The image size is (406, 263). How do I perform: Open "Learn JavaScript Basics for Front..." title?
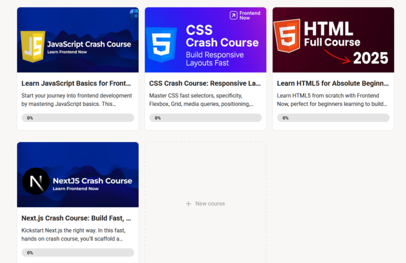[77, 83]
